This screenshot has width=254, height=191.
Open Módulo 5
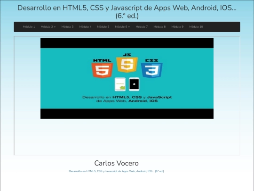(x=103, y=27)
